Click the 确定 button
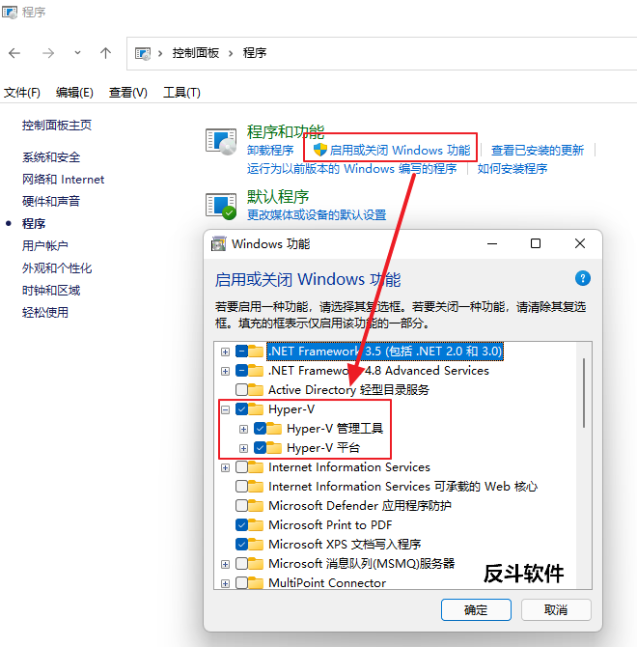 [x=476, y=609]
